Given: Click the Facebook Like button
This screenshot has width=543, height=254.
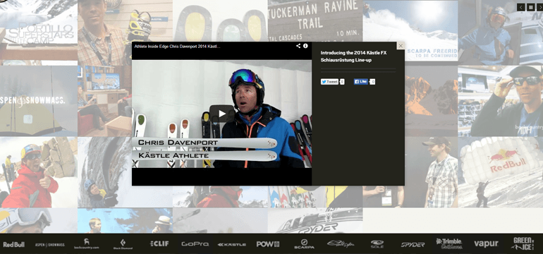Looking at the screenshot, I should pos(361,82).
